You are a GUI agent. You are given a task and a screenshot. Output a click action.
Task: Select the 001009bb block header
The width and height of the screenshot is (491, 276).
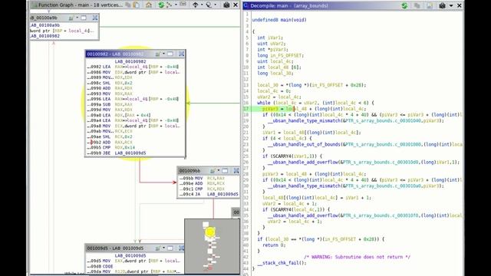(x=209, y=171)
